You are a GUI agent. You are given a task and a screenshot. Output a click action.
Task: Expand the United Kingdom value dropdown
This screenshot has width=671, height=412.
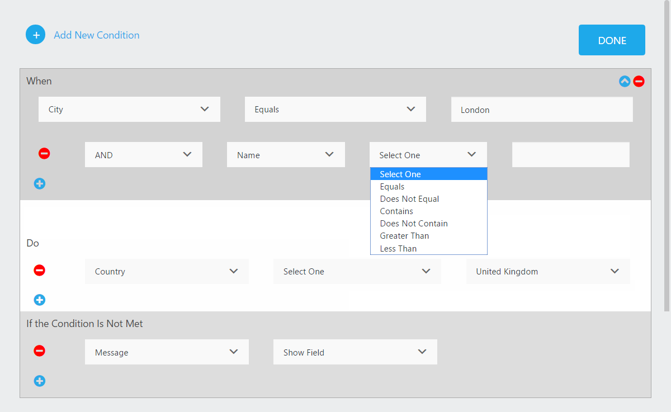tap(547, 272)
